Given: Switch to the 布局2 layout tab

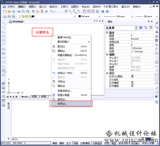Looking at the screenshot, I should point(44,97).
